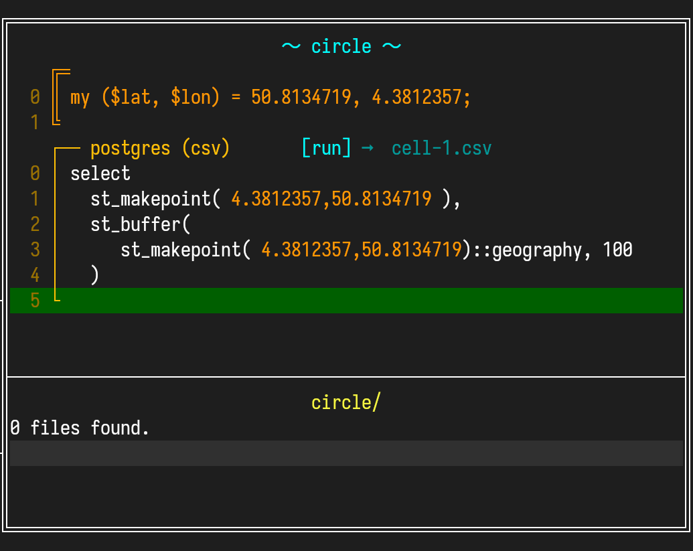Click the "st_buffer(" line

(x=141, y=224)
